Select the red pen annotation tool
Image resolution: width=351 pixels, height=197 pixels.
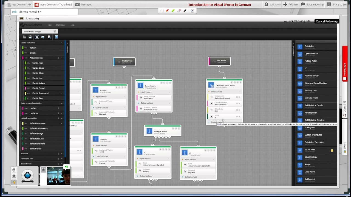pyautogui.click(x=167, y=11)
